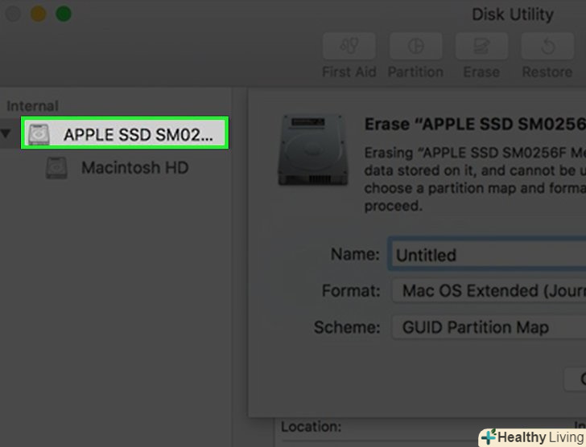Click the green zoom window button

click(64, 14)
